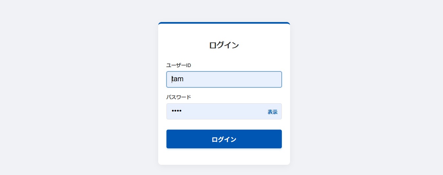Click the パスワード field label

click(178, 97)
